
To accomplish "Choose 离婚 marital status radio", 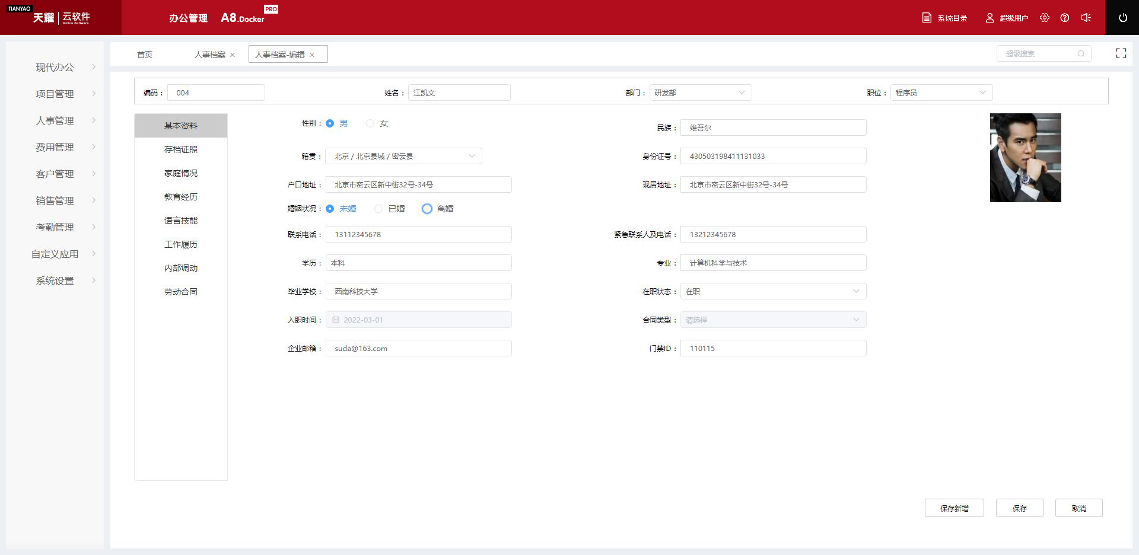I will point(427,209).
